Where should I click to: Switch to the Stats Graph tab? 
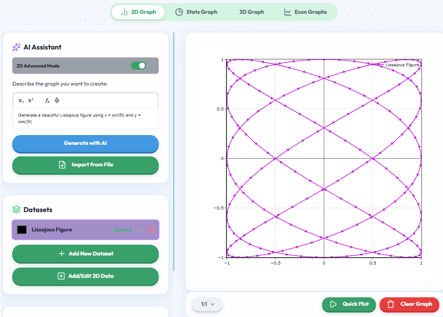197,12
